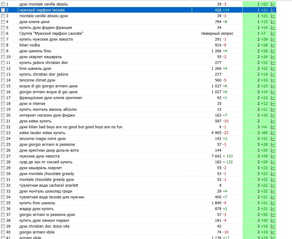Select frequency value '910 -9'
292x239 pixels.
[x=220, y=45]
